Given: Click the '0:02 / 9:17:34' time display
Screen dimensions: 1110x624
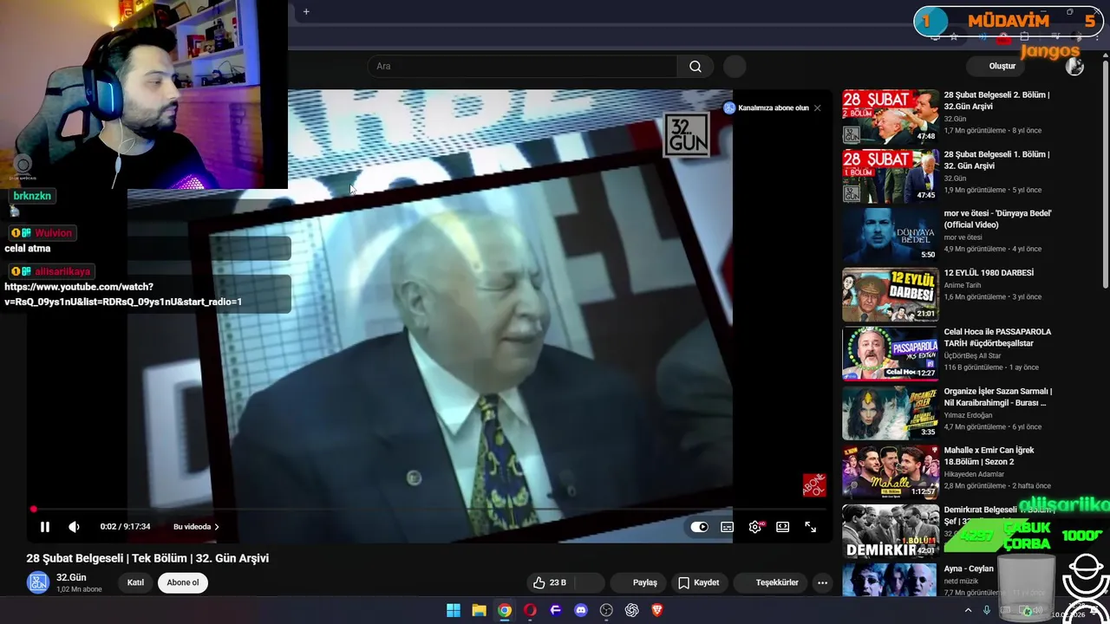Looking at the screenshot, I should [125, 527].
